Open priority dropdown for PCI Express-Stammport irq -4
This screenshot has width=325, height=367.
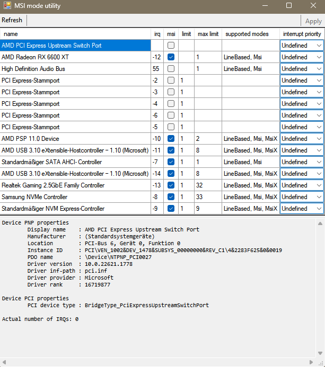[x=302, y=104]
